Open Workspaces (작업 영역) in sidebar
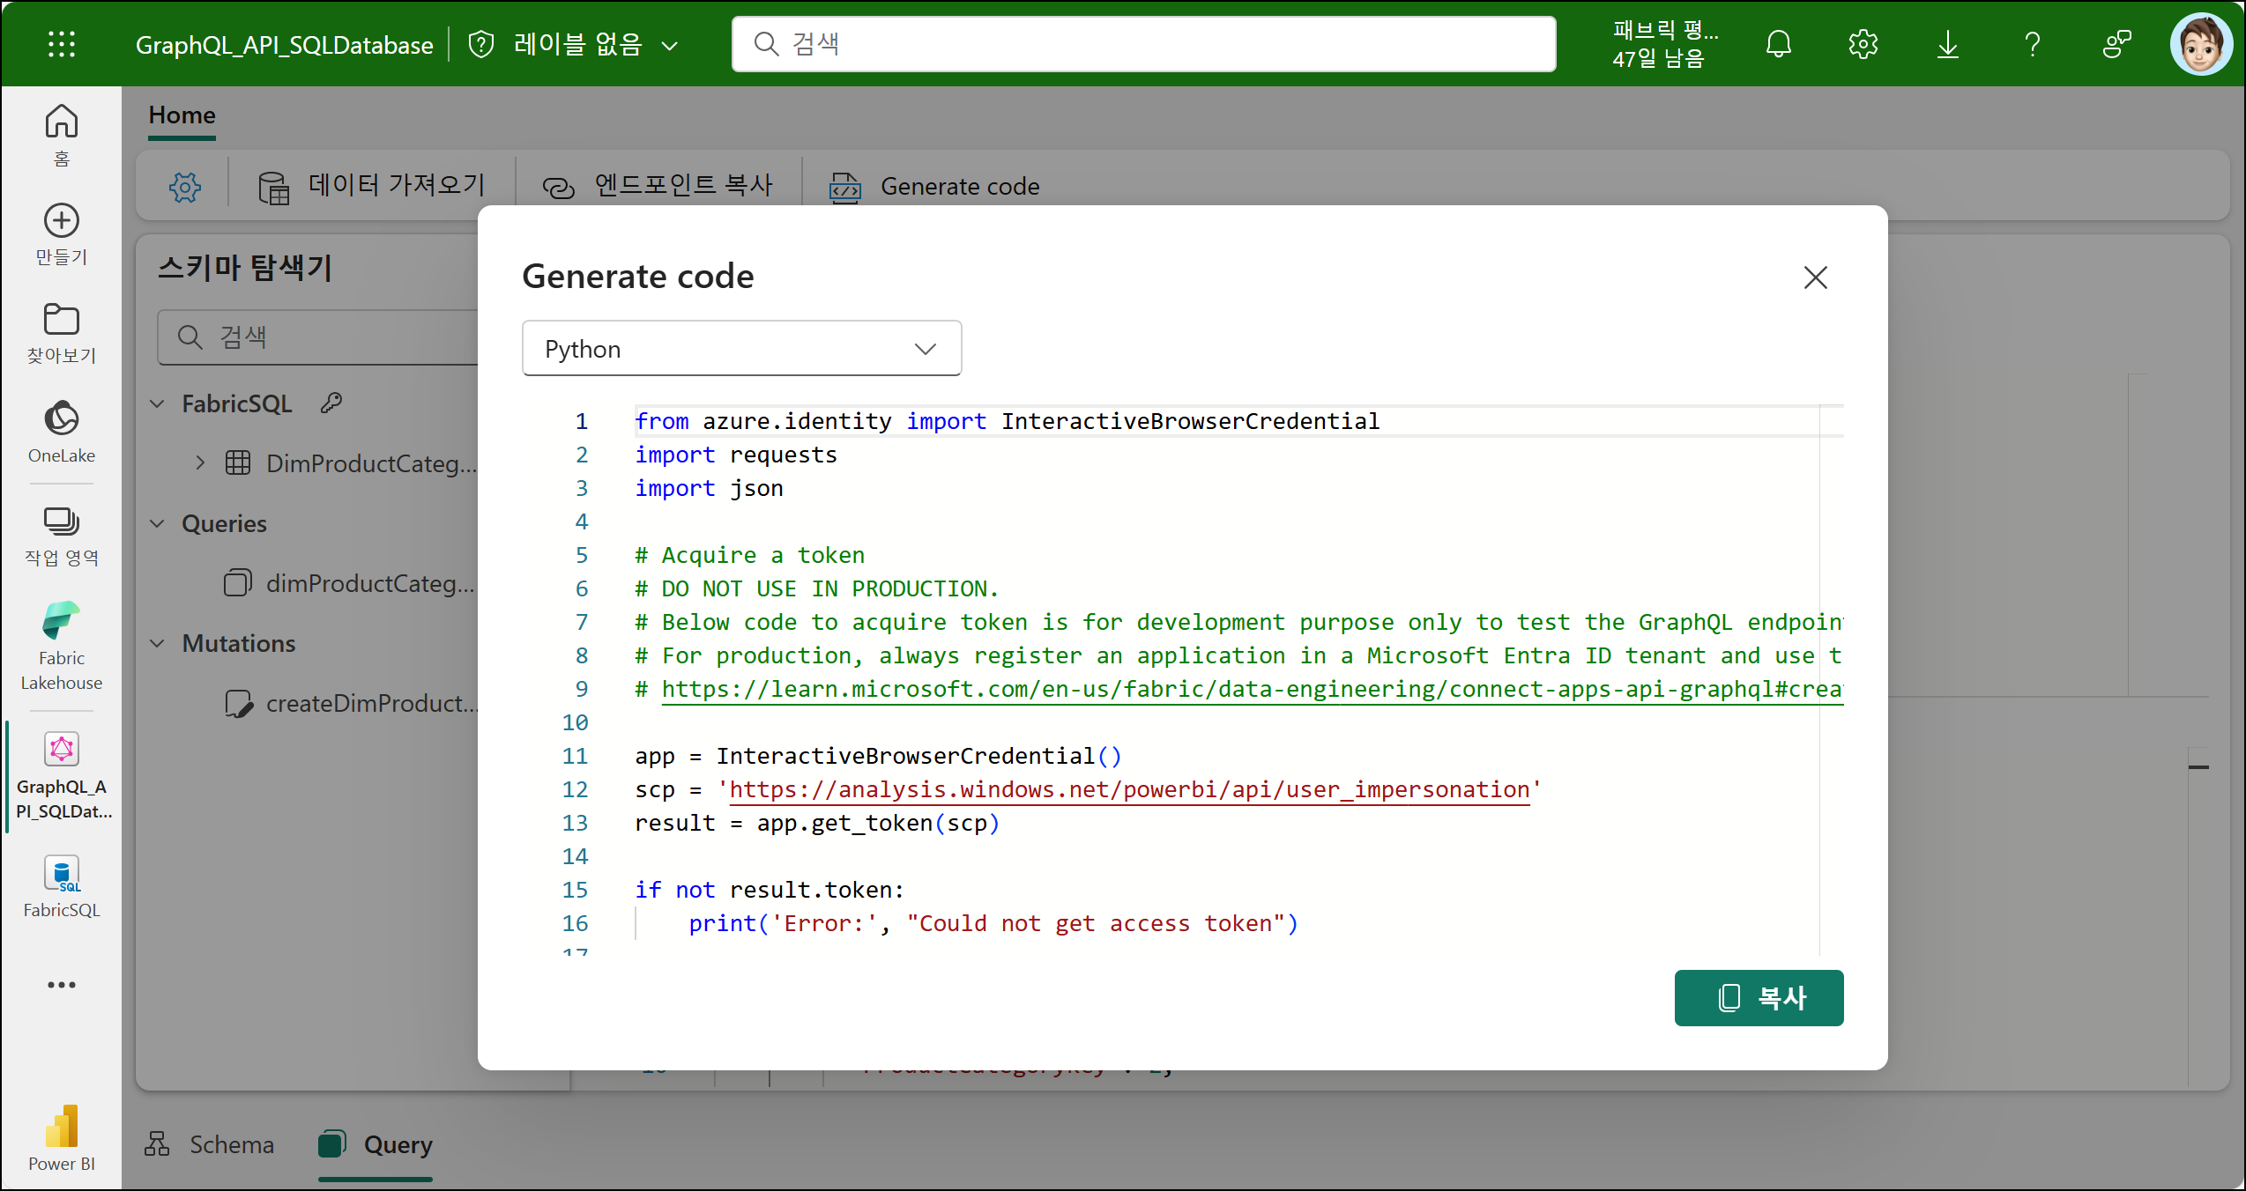This screenshot has height=1191, width=2246. pos(61,536)
